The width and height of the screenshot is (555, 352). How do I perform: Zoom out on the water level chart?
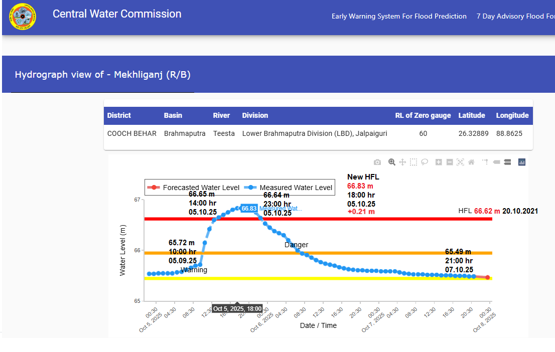pos(449,162)
